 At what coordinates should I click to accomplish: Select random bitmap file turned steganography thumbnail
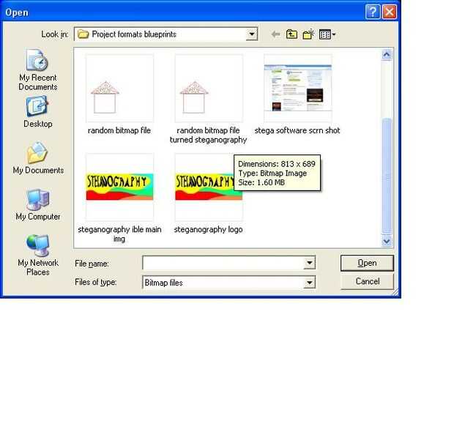tap(209, 89)
